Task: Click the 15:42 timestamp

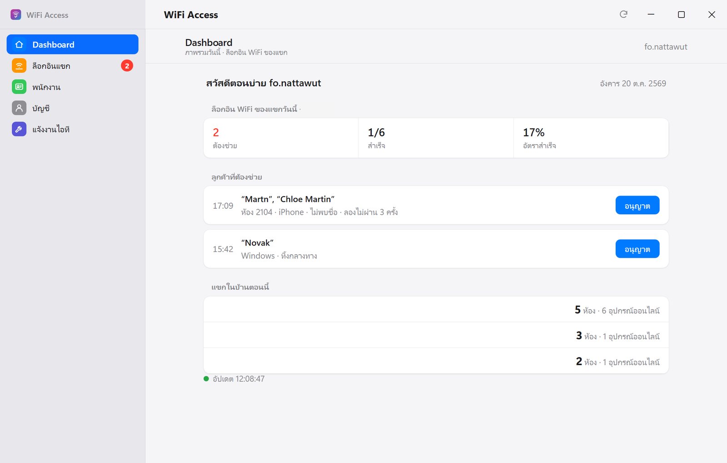Action: pos(223,249)
